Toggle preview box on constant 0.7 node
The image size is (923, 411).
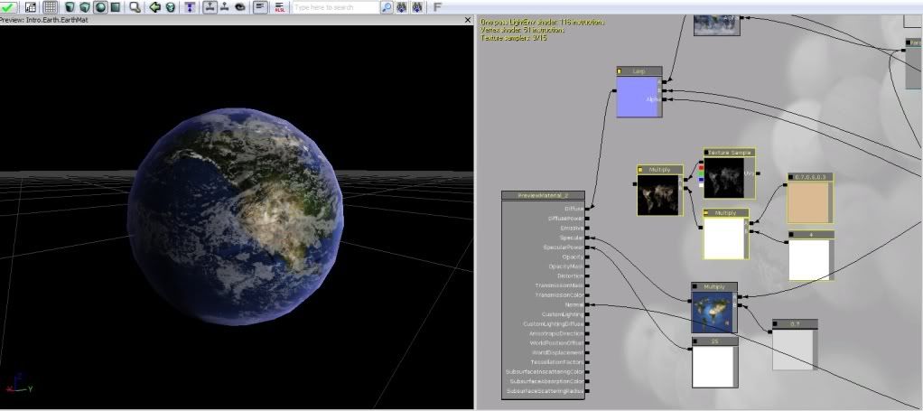(776, 324)
